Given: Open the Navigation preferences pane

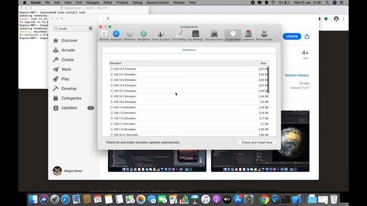Looking at the screenshot, I should [x=144, y=35].
